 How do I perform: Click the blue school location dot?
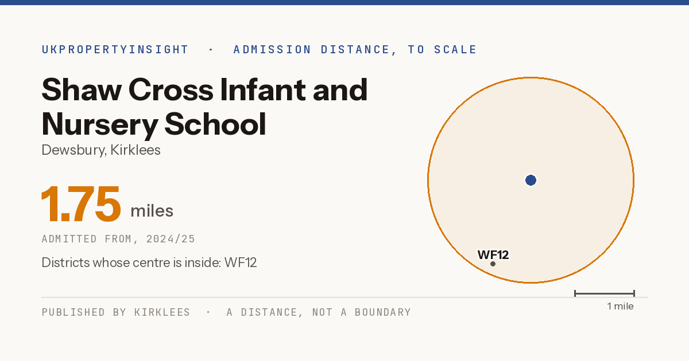click(531, 180)
